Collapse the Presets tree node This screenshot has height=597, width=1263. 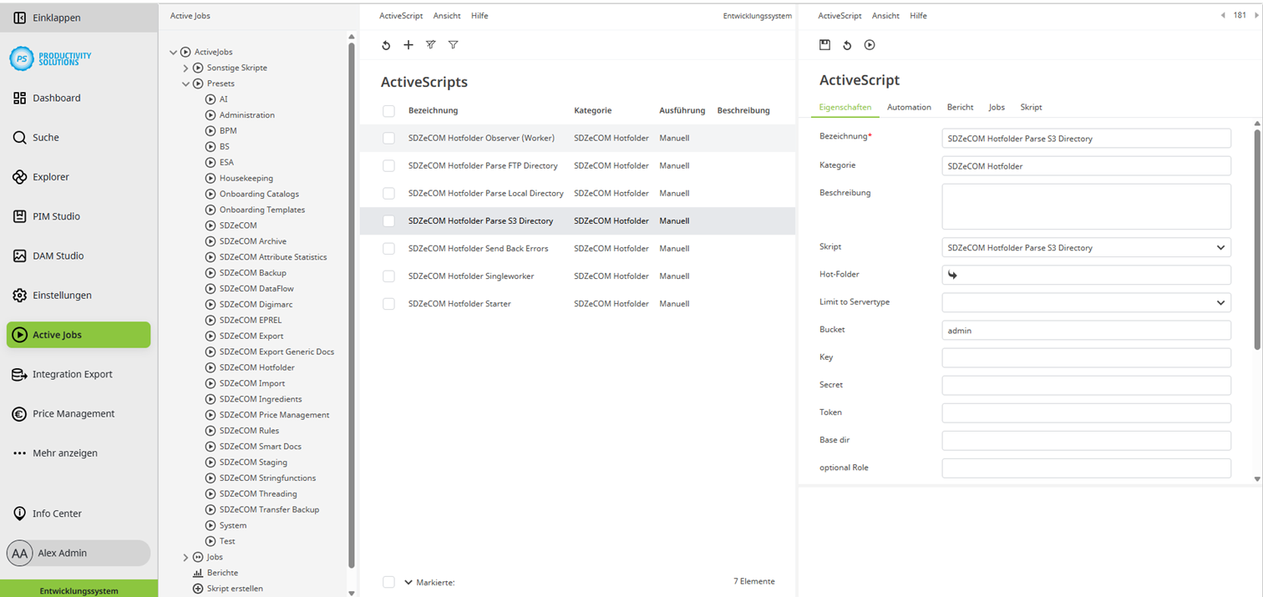click(x=185, y=83)
